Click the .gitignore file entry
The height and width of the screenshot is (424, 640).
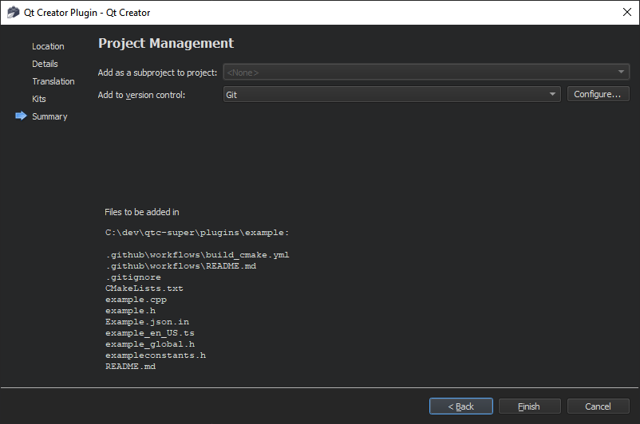point(133,277)
